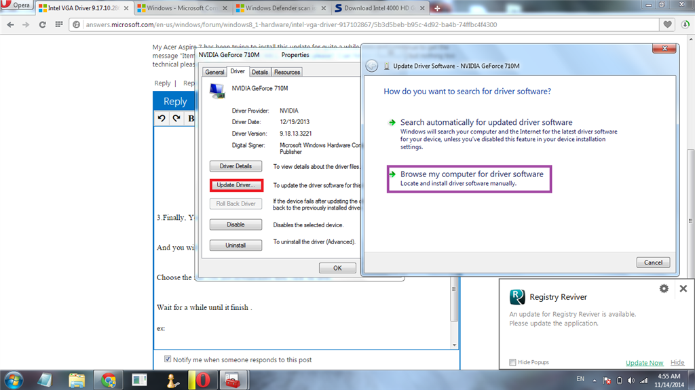Click OK in the Properties dialog

pyautogui.click(x=337, y=268)
